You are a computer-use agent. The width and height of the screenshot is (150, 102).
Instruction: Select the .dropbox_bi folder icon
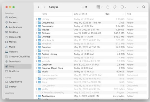click(x=39, y=40)
